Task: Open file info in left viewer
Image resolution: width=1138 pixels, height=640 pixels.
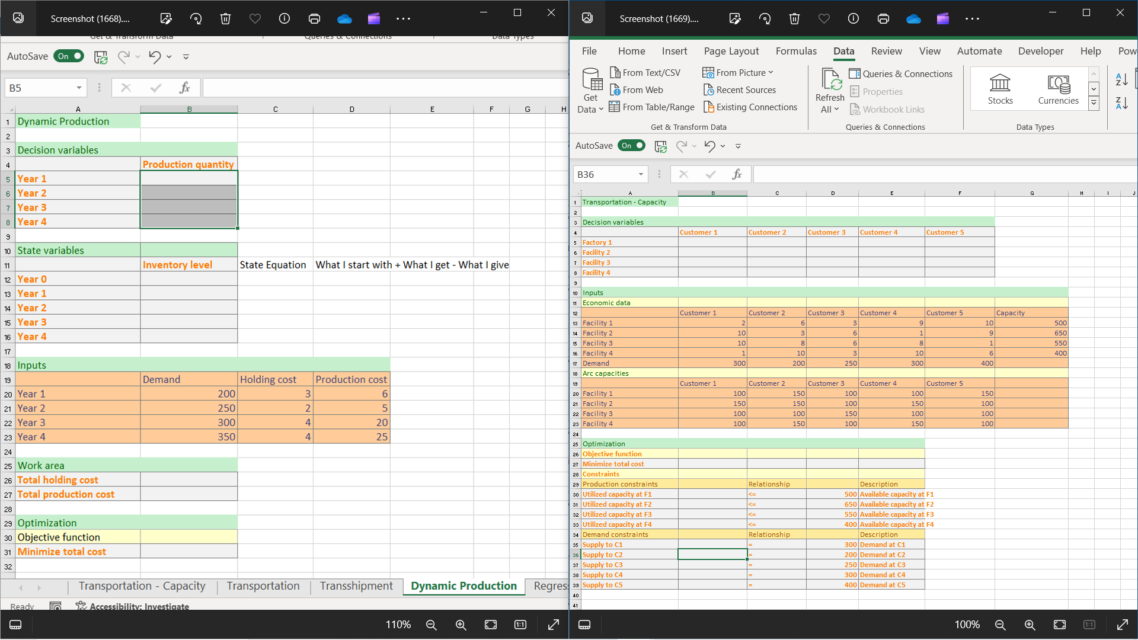Action: (284, 18)
